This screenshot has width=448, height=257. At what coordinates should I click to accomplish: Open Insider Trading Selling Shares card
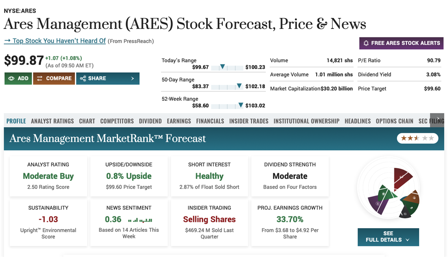(209, 222)
